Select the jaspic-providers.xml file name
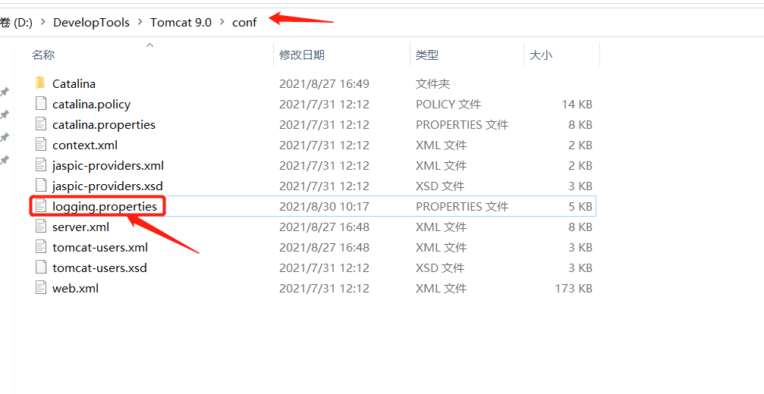 (x=108, y=165)
